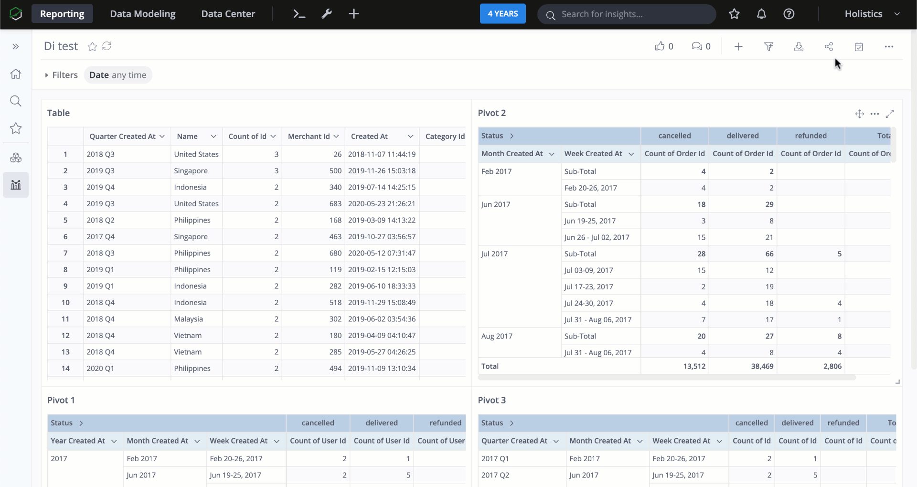The image size is (917, 487).
Task: Click the move handle on Pivot 2
Action: pyautogui.click(x=859, y=114)
